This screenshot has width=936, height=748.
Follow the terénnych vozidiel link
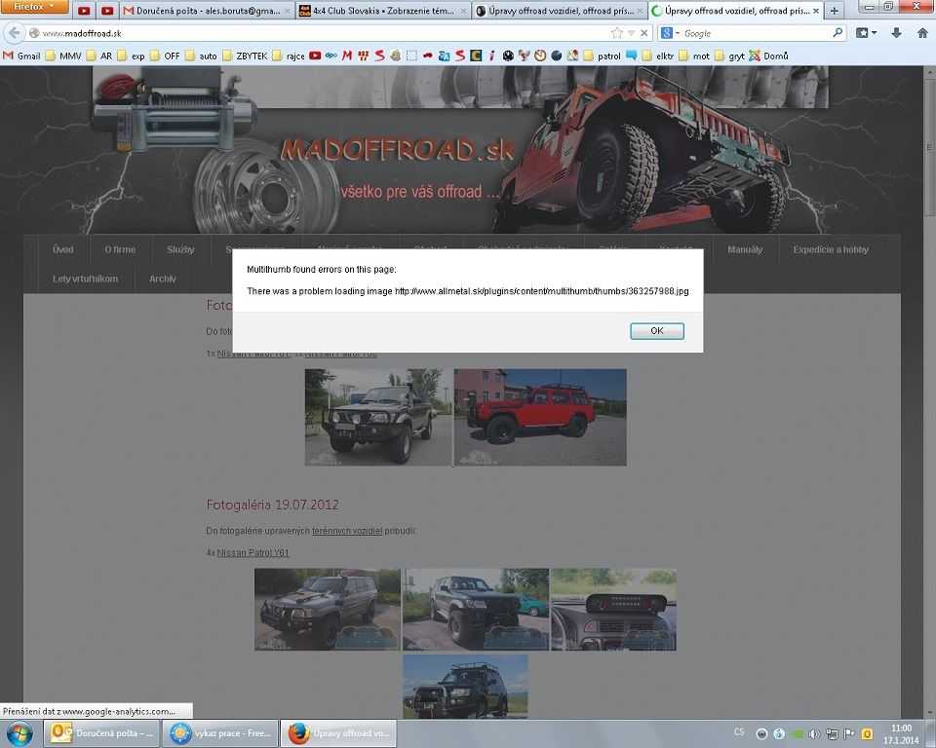point(347,531)
